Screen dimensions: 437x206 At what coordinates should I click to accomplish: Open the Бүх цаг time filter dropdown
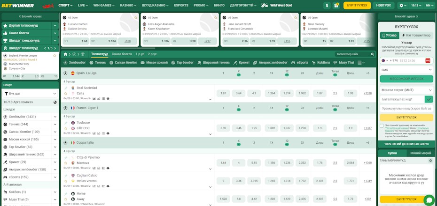pos(30,94)
